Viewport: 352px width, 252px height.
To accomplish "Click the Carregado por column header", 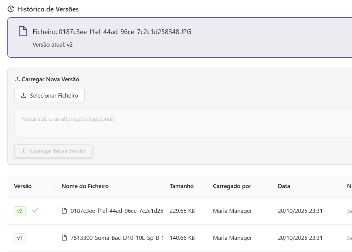I will click(232, 186).
